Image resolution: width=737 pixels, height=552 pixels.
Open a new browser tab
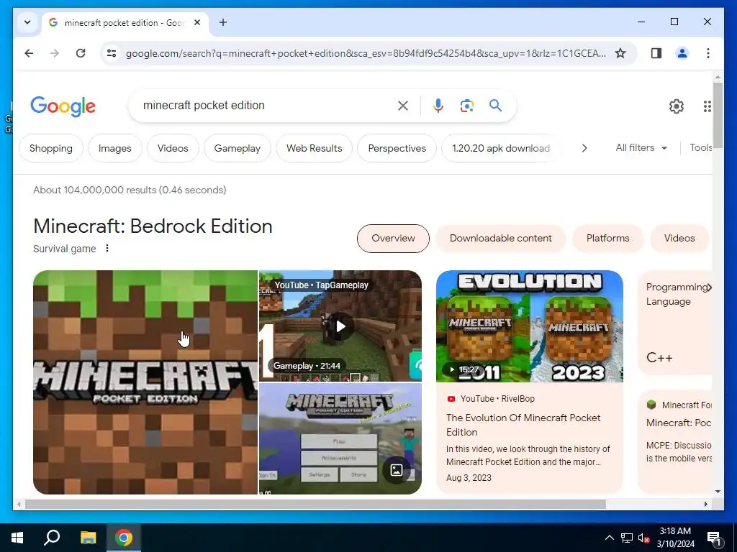(x=223, y=22)
